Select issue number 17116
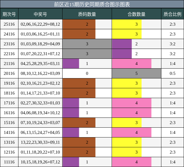The height and width of the screenshot is (167, 184). click(9, 103)
